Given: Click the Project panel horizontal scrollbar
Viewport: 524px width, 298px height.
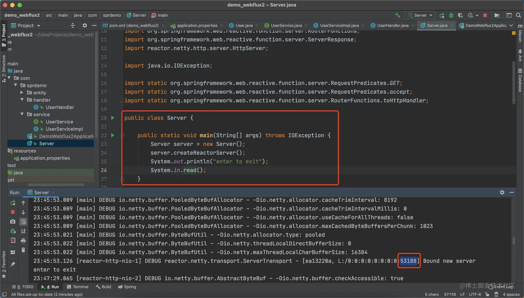Looking at the screenshot, I should (x=55, y=185).
